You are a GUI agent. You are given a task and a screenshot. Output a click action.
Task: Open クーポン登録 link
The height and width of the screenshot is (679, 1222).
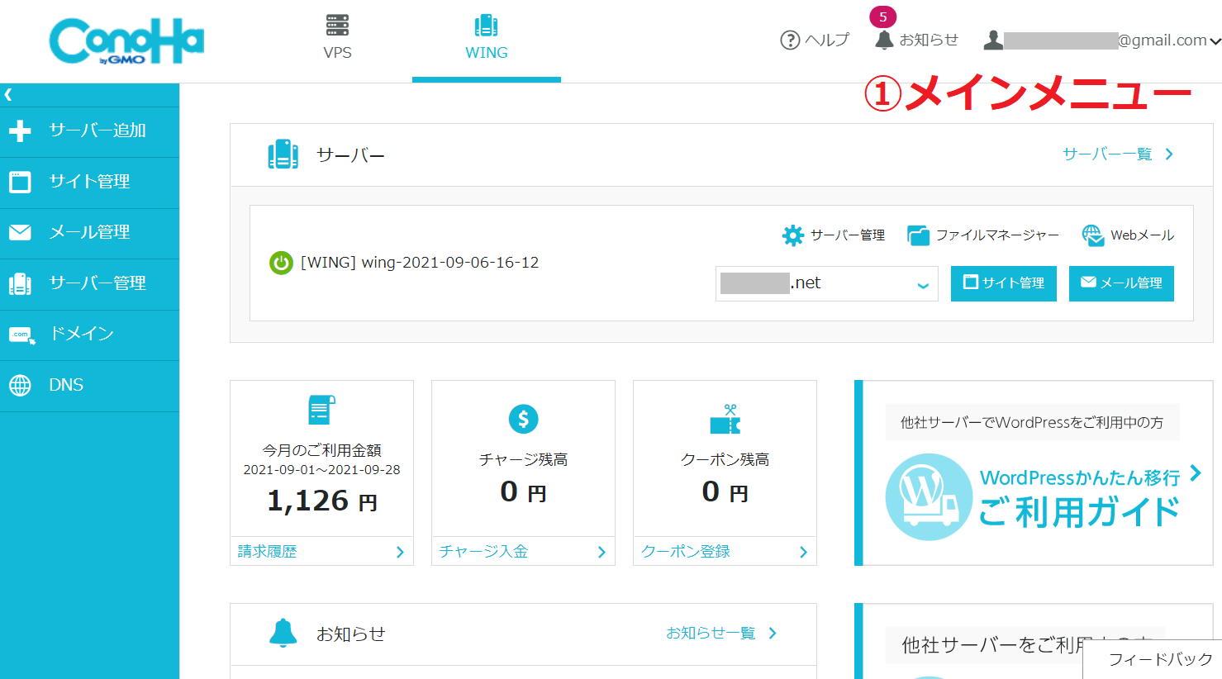[685, 551]
